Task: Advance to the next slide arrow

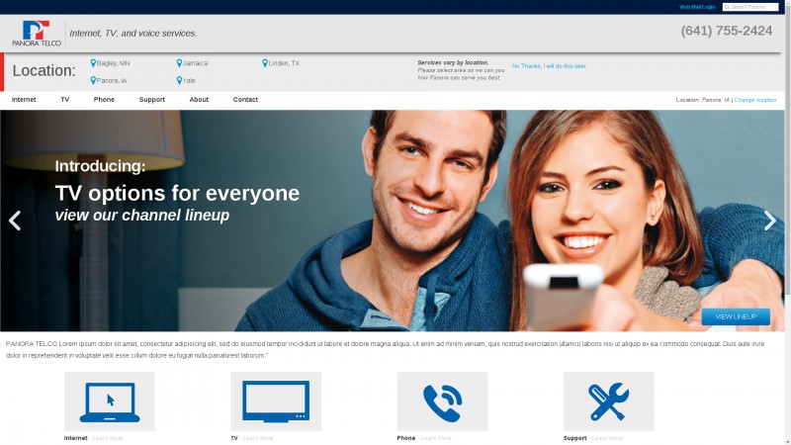Action: pos(770,221)
